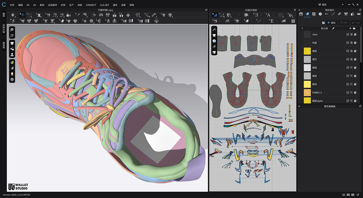Undock the 巴黎世家2.zprj 3D window
The height and width of the screenshot is (198, 363).
pyautogui.click(x=206, y=10)
